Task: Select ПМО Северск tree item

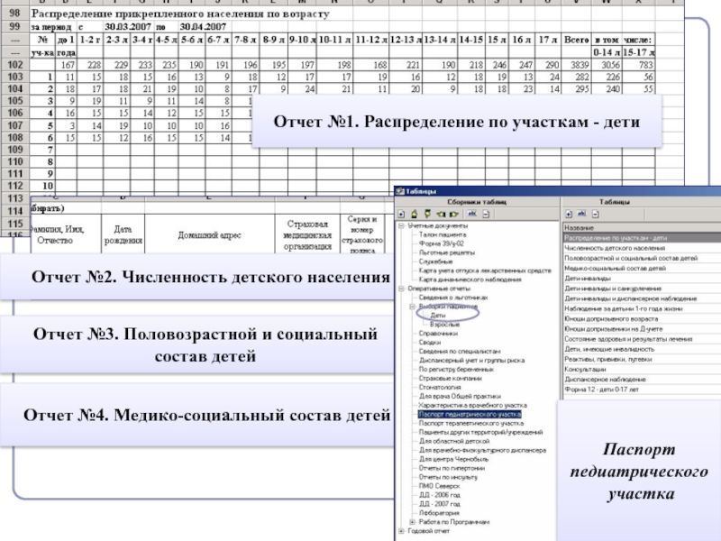Action: click(439, 486)
